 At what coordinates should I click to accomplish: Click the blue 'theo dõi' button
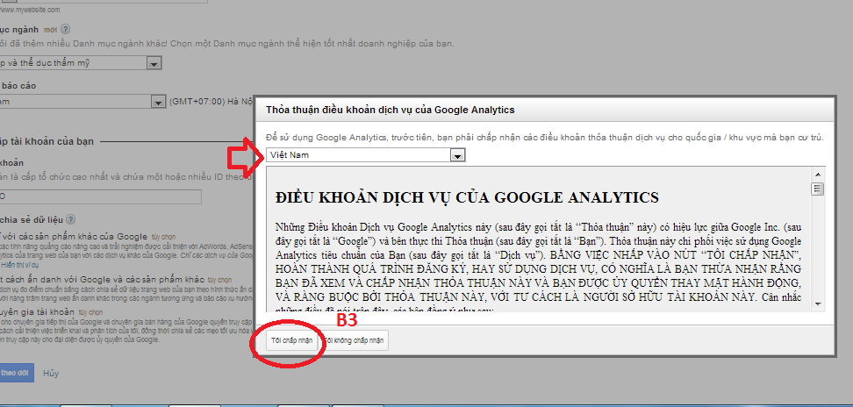tap(17, 374)
